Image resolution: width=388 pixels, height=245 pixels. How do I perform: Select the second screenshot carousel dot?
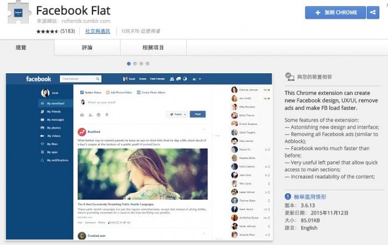pyautogui.click(x=135, y=64)
